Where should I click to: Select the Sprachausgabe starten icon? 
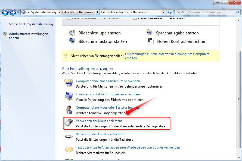(149, 32)
